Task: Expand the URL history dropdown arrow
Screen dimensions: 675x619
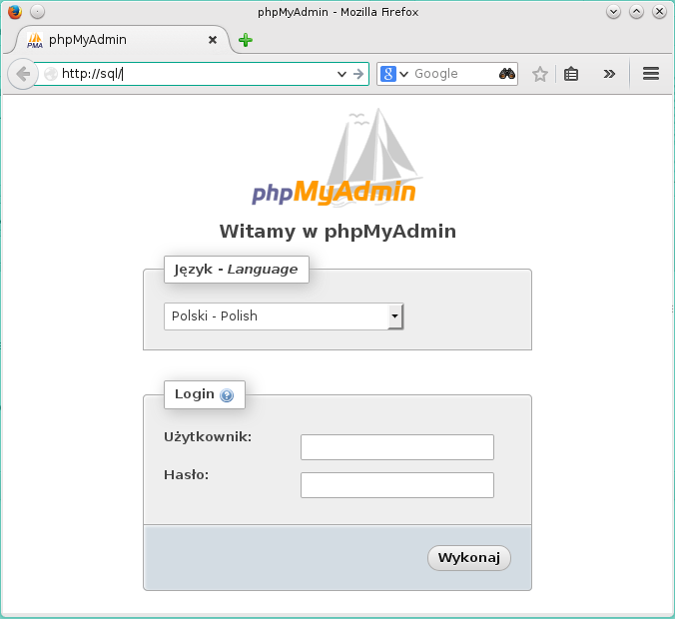Action: (341, 74)
